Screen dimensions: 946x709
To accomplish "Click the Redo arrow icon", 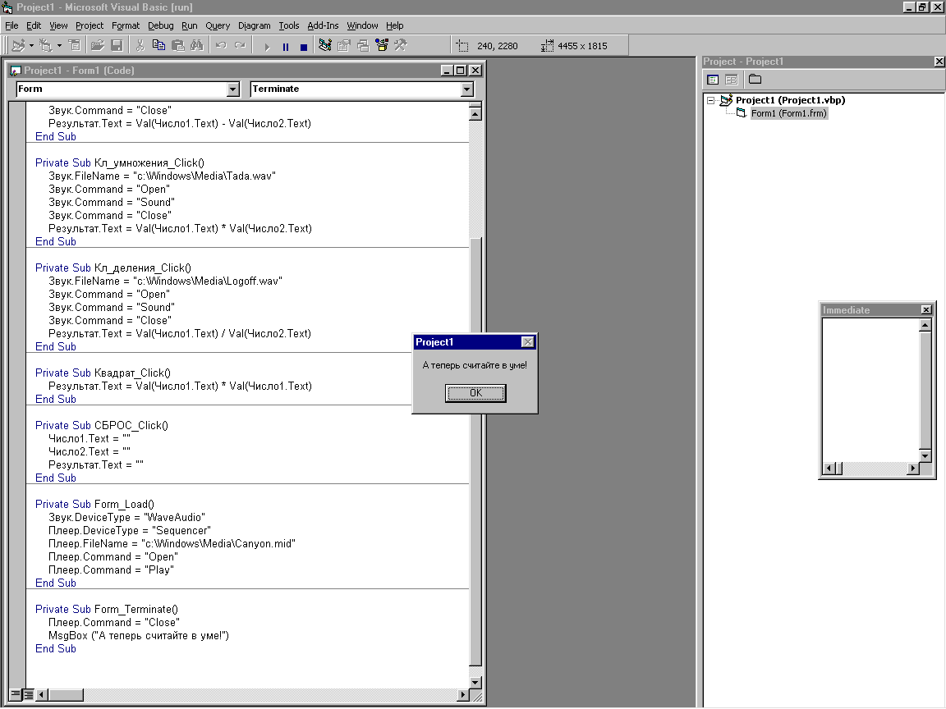I will [x=240, y=45].
